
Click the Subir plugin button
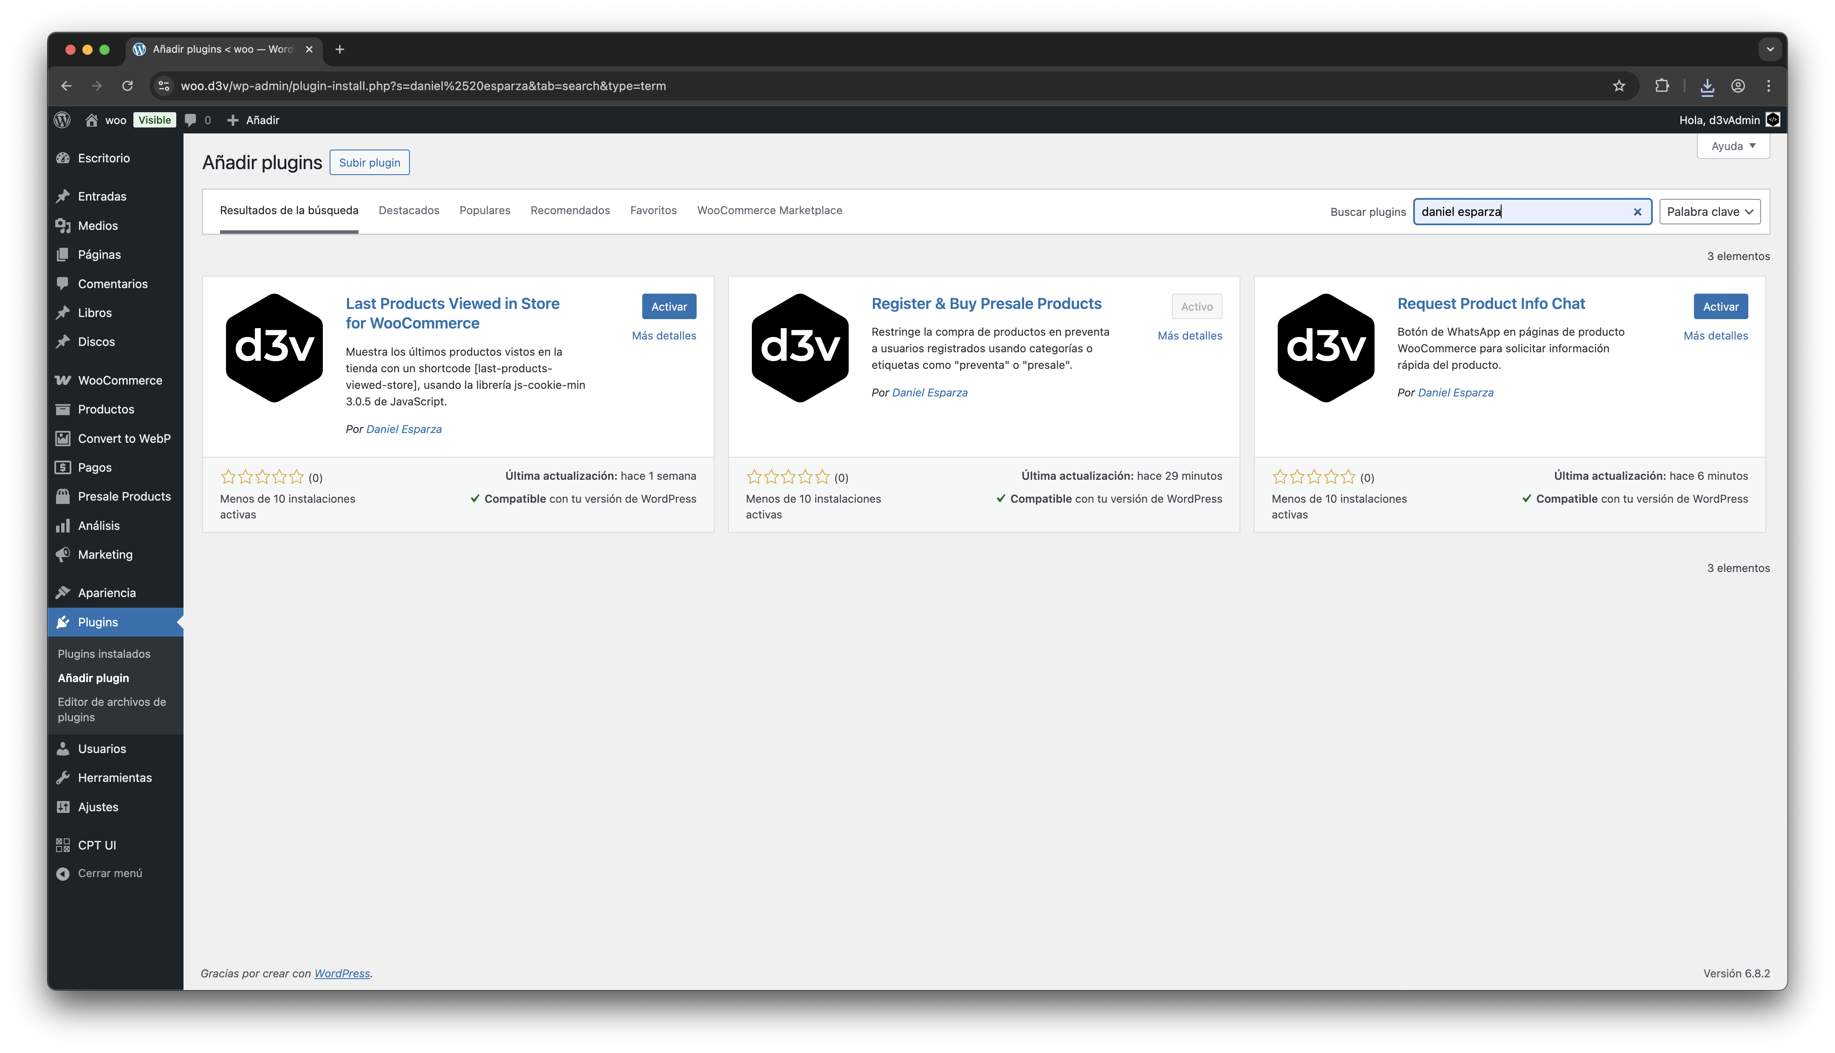369,163
